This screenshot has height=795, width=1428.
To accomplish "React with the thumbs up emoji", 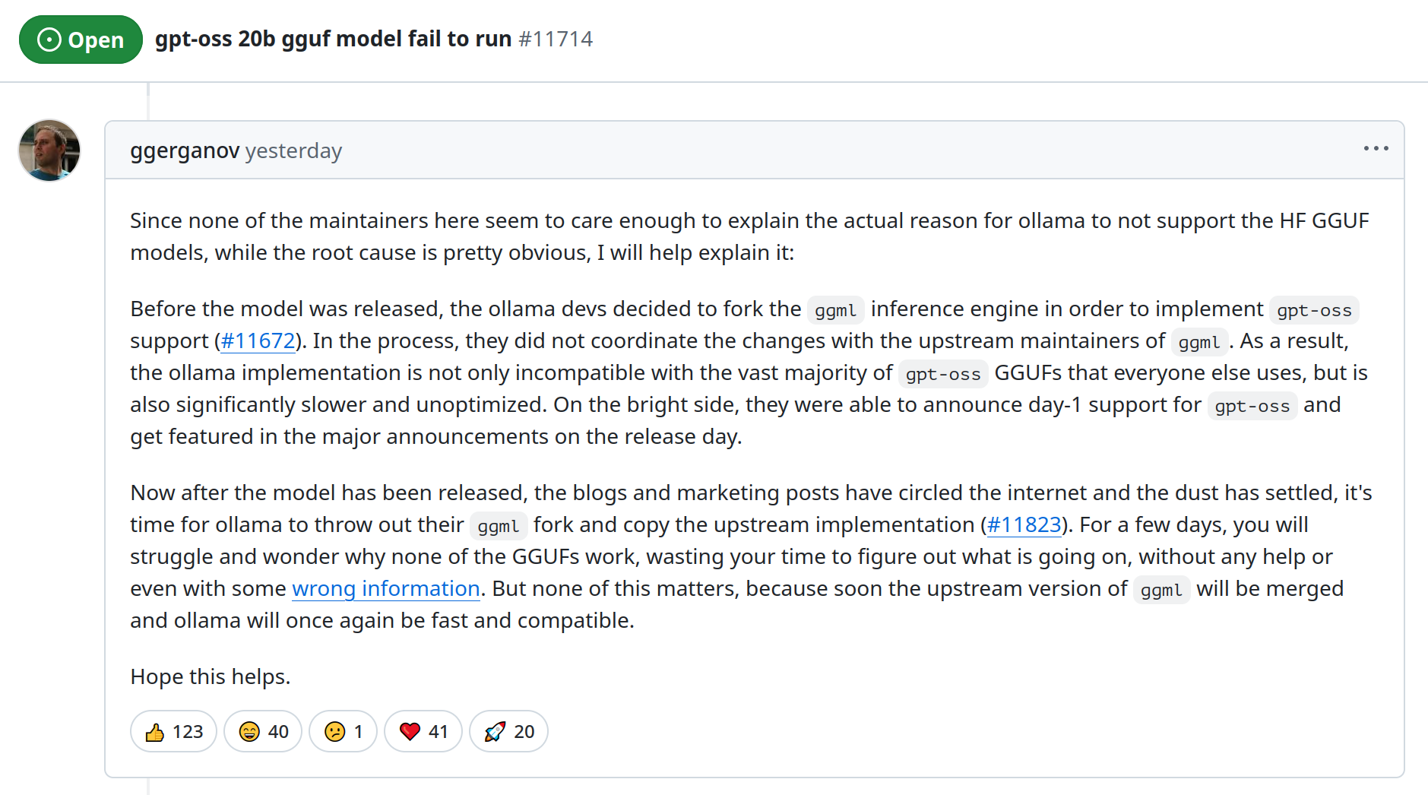I will pos(174,731).
